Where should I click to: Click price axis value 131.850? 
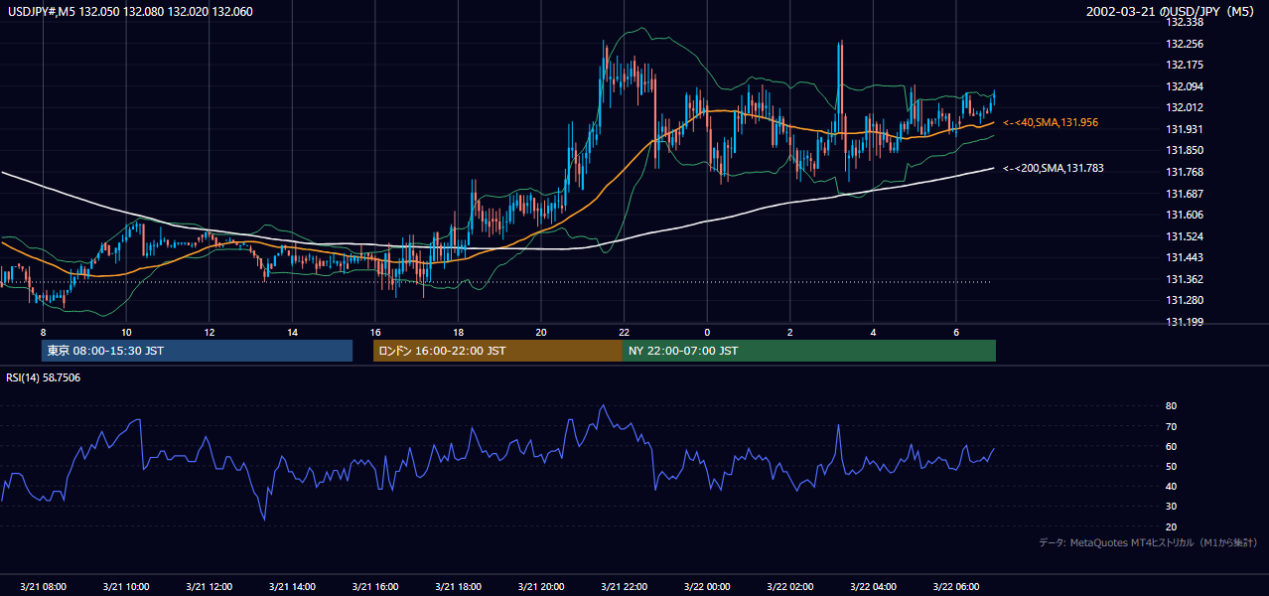click(x=1185, y=150)
